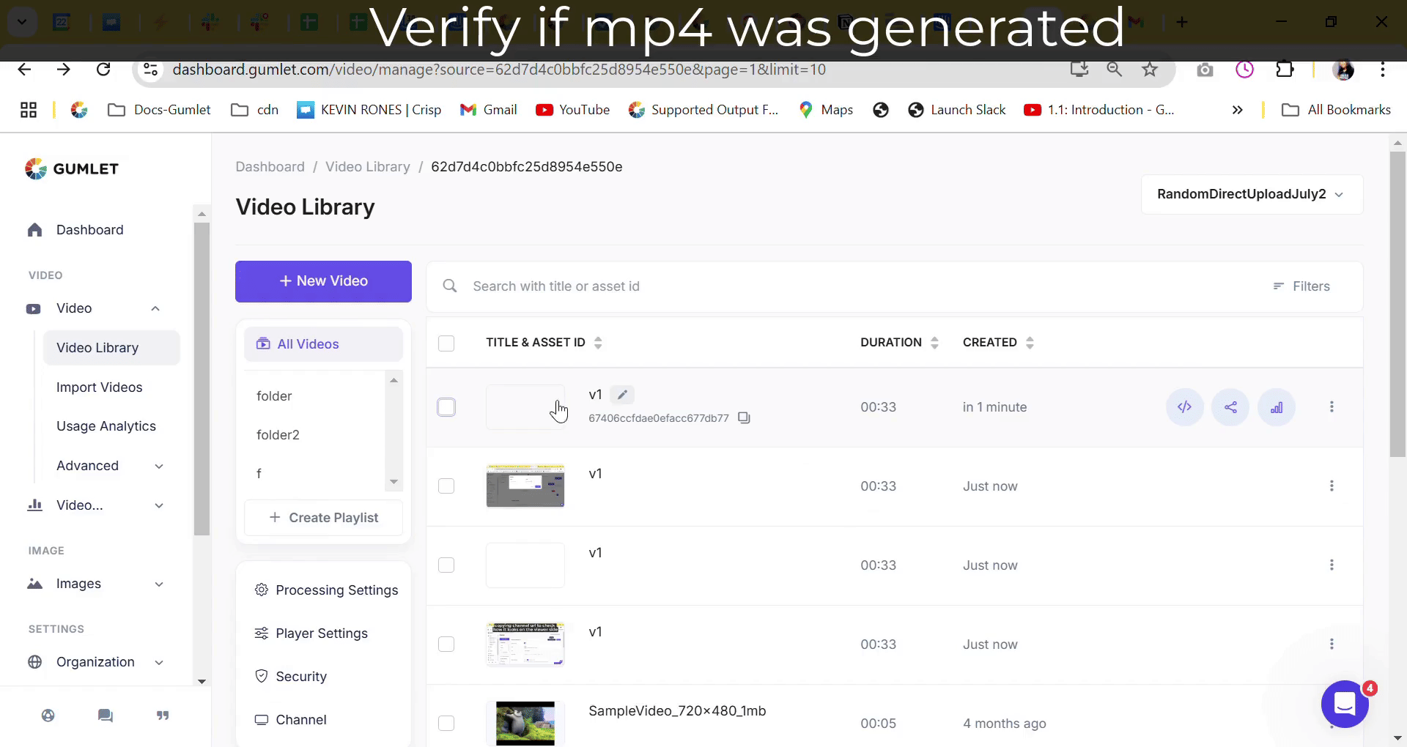
Task: Open the chat support bubble
Action: pyautogui.click(x=1344, y=704)
